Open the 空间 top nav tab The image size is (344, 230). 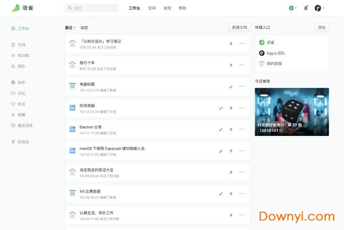(x=152, y=8)
